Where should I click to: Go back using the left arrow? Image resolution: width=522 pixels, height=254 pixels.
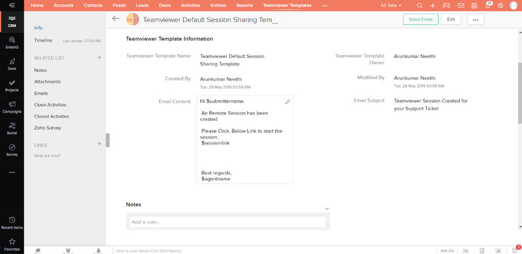point(116,19)
